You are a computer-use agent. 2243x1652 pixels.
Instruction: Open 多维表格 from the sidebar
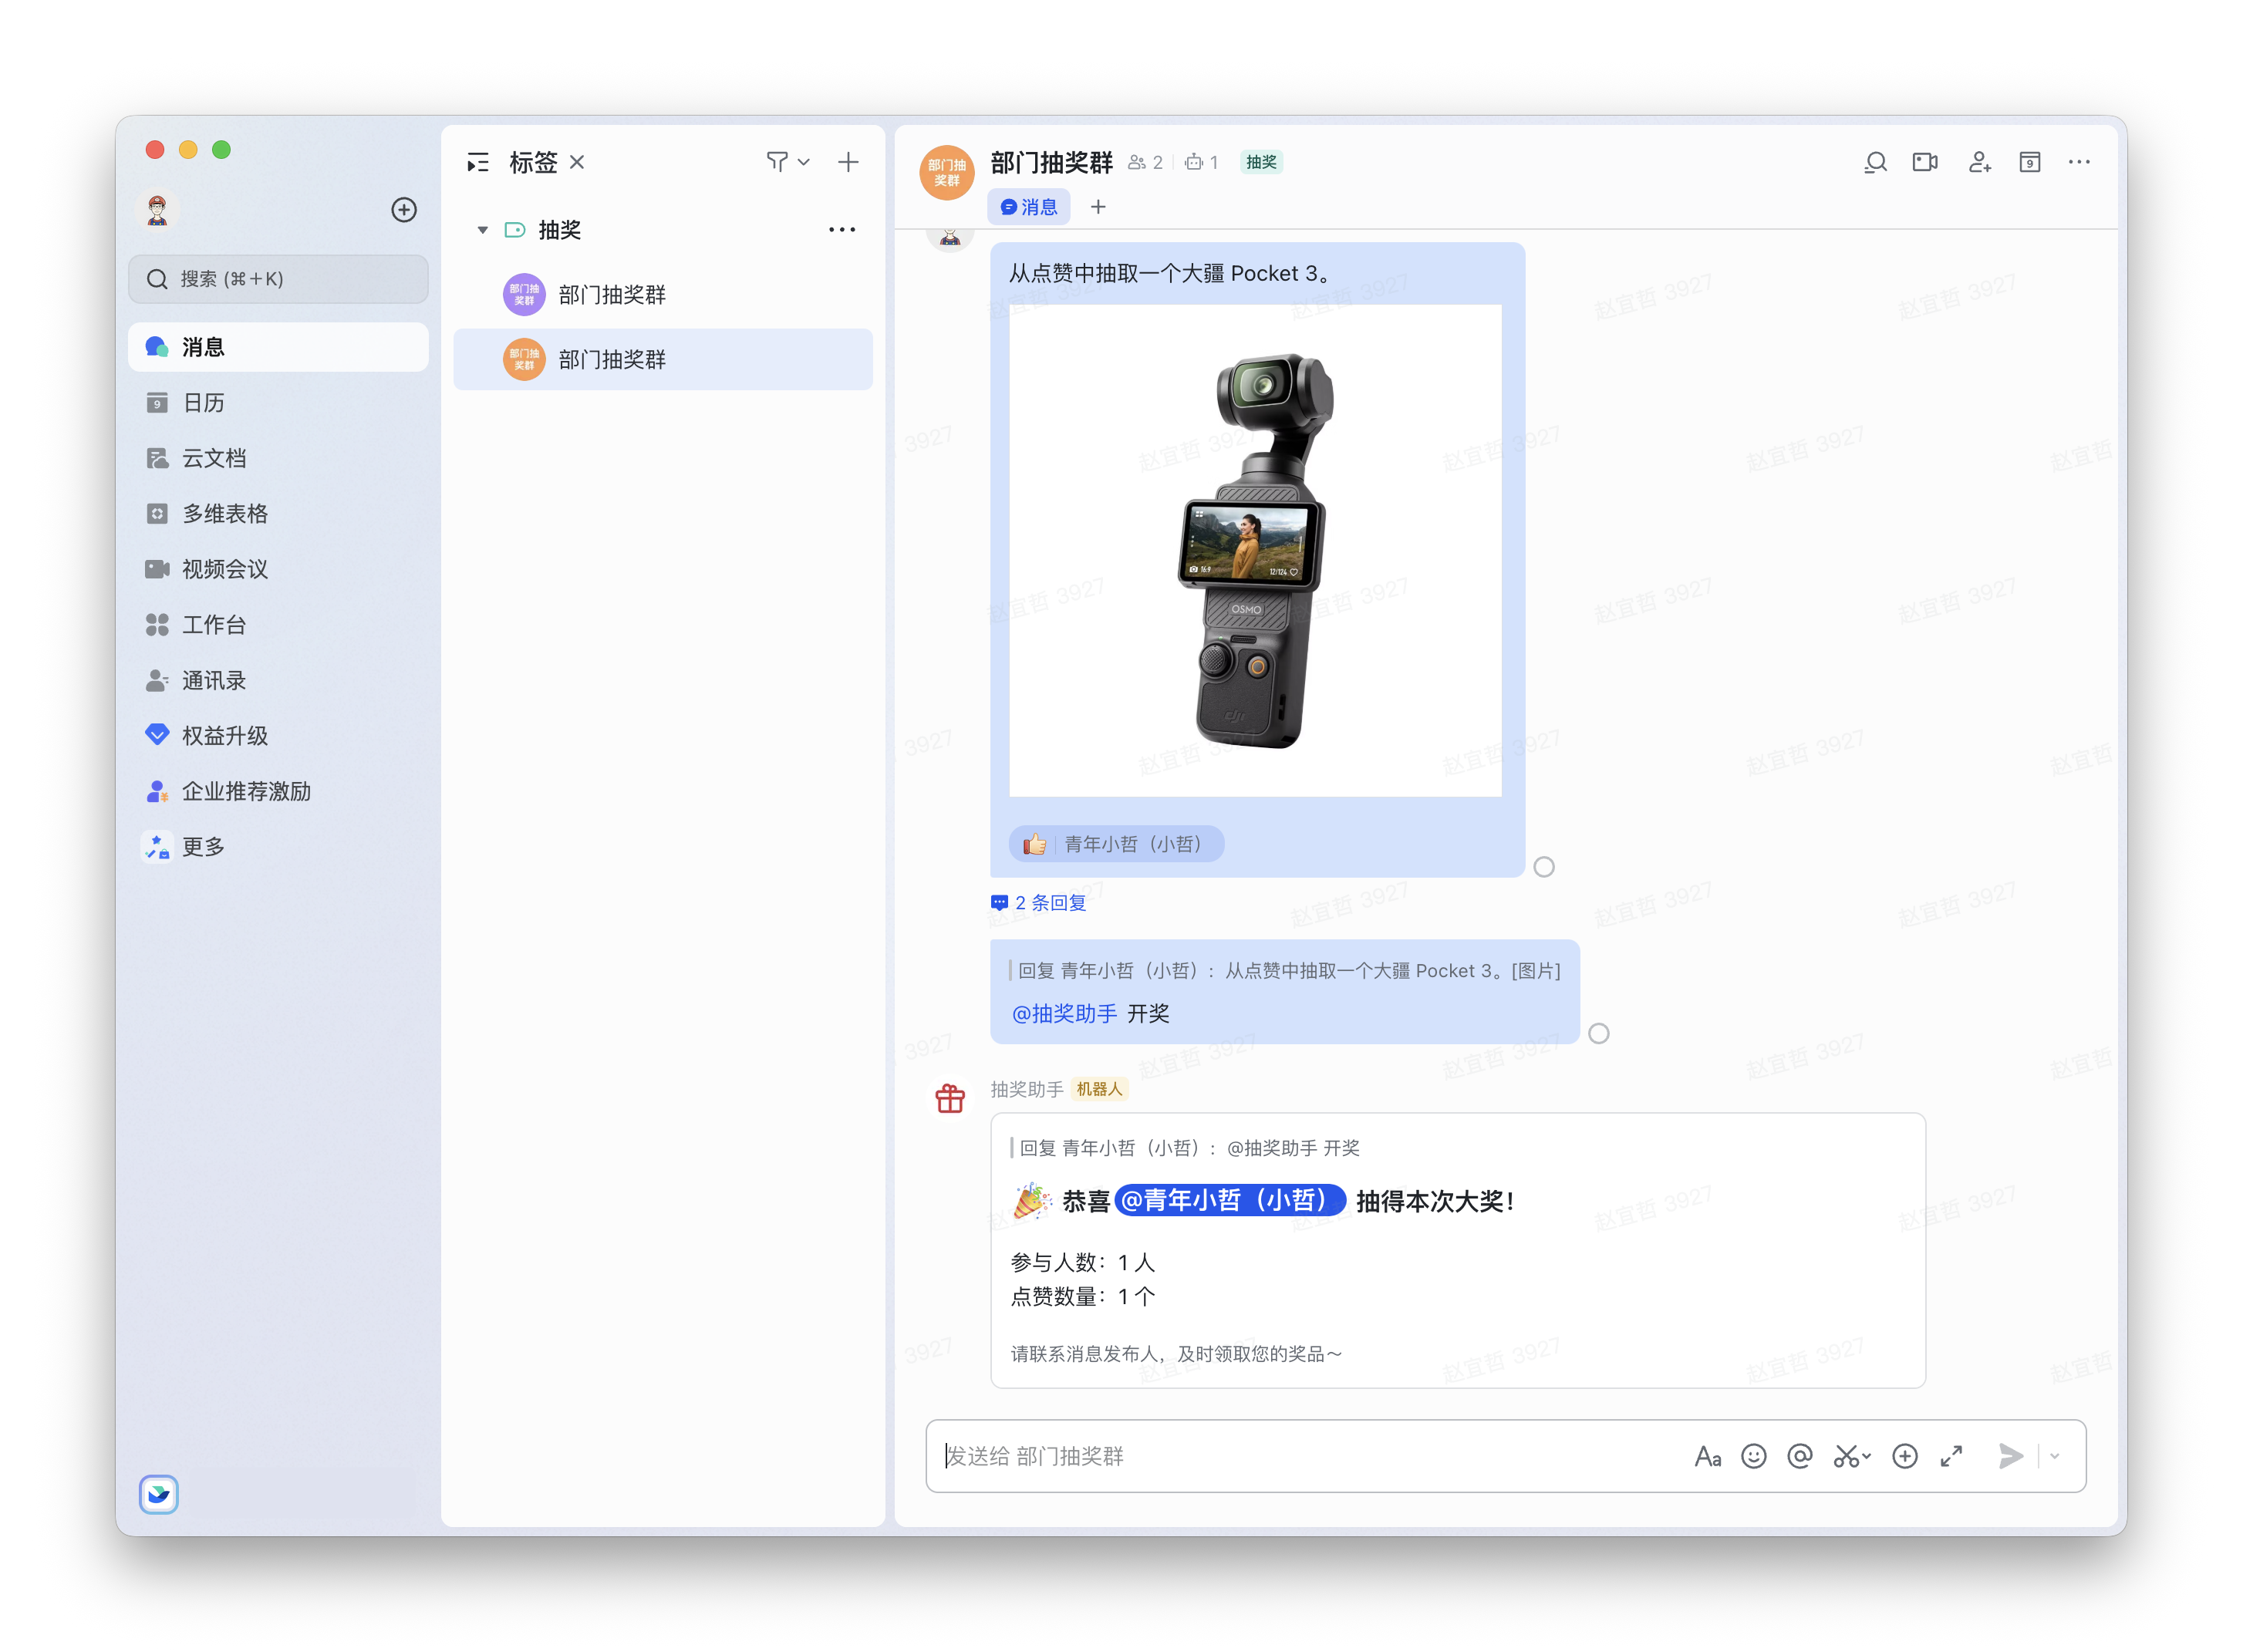click(x=224, y=513)
